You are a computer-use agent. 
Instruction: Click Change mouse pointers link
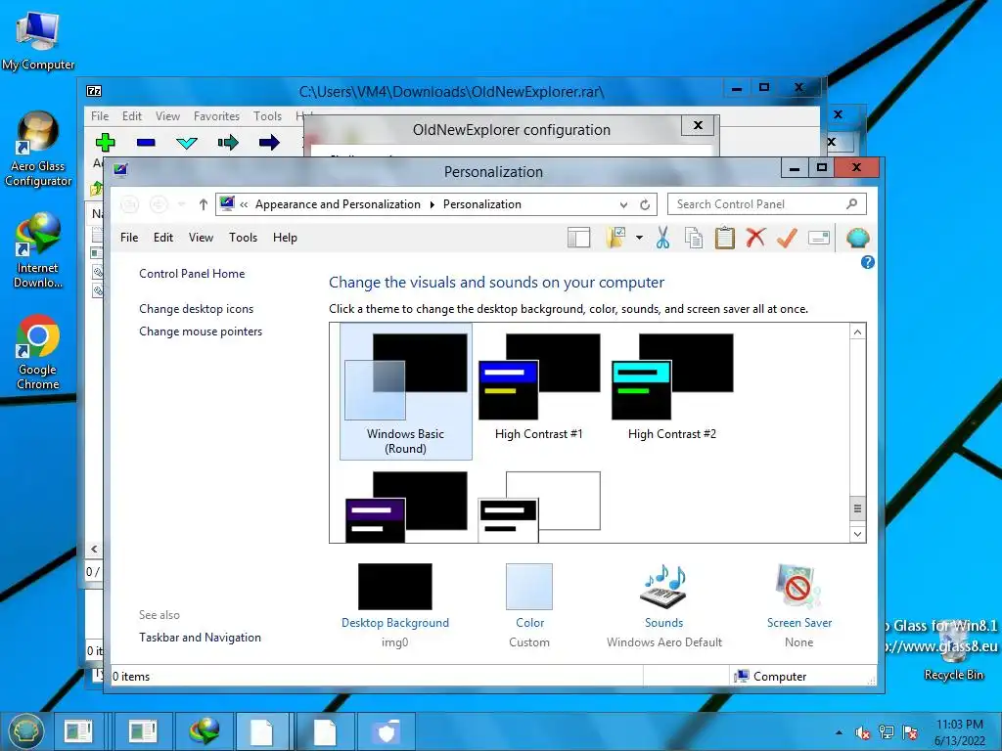(201, 331)
